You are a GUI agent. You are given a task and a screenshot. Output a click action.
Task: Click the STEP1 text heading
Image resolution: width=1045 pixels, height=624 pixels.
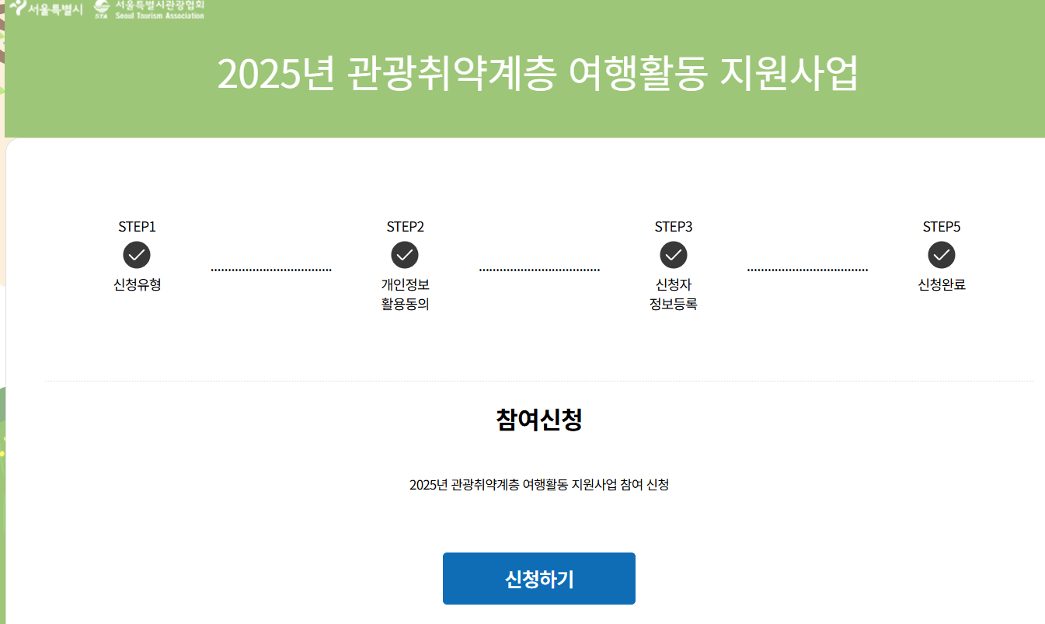(136, 226)
